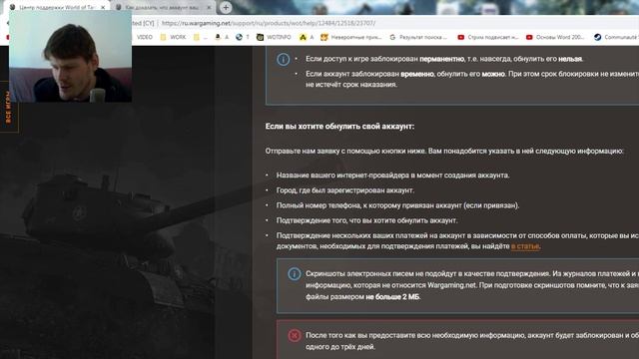Open the "Невероятные прик..." bookmark
The image size is (639, 359).
point(350,37)
